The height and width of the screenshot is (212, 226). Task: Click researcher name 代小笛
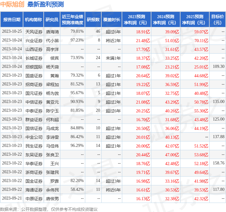pos(52,41)
